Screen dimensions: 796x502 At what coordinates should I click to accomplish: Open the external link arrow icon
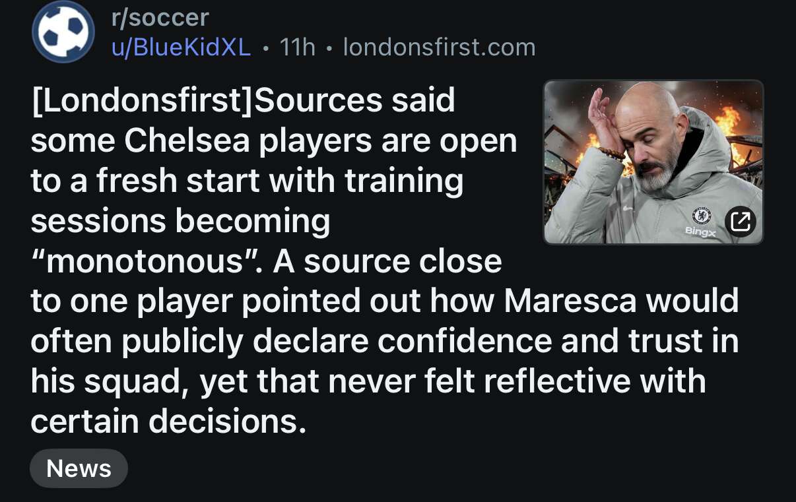pyautogui.click(x=741, y=222)
